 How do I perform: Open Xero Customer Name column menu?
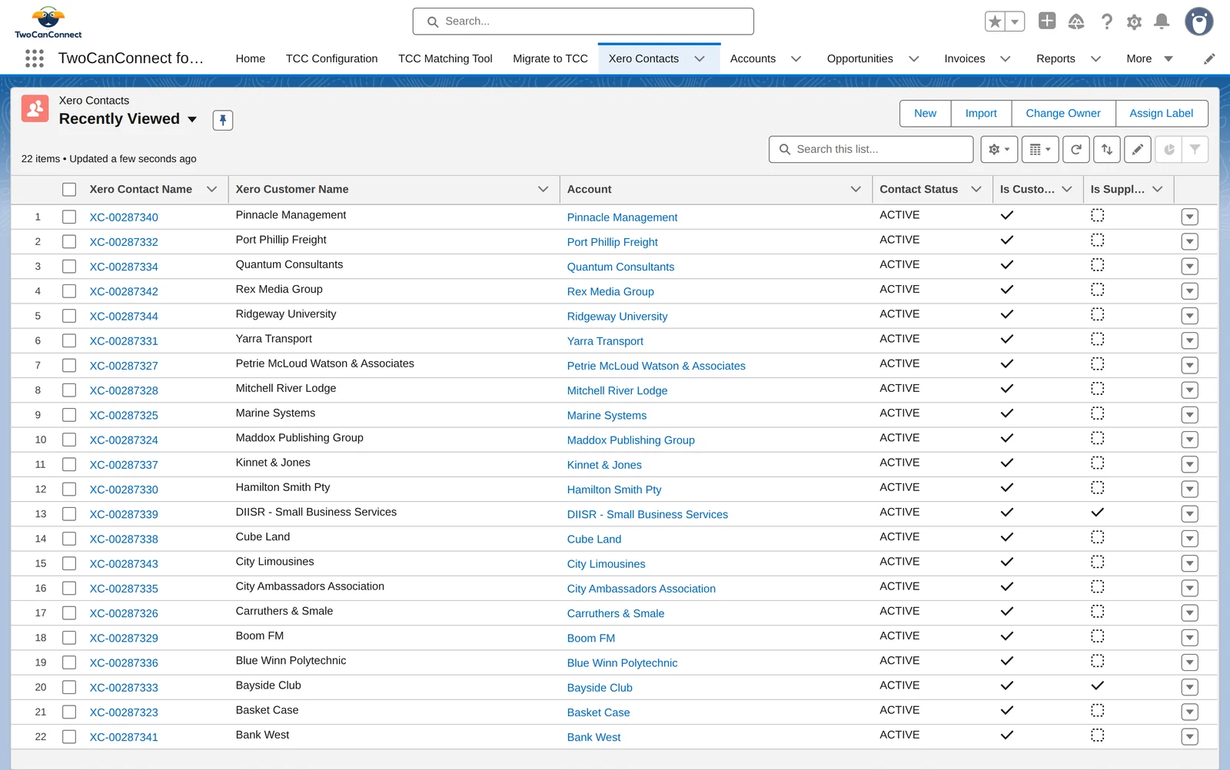pos(544,189)
